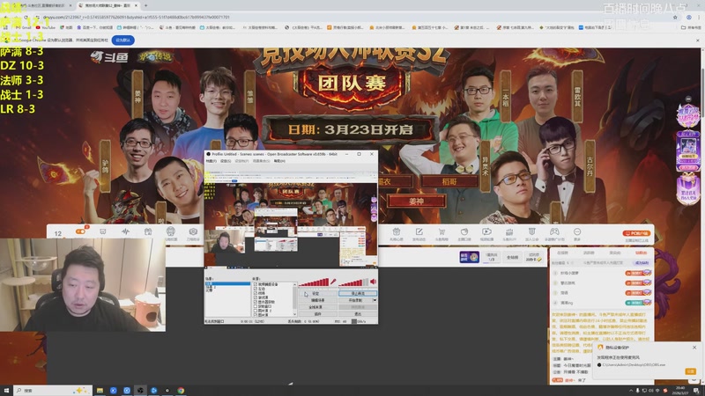Open Chrome from the taskbar
The width and height of the screenshot is (705, 396).
pyautogui.click(x=181, y=391)
